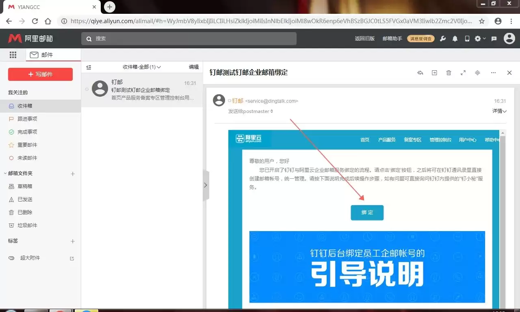
Task: Click the reply-all arrow icon in email toolbar
Action: 420,73
